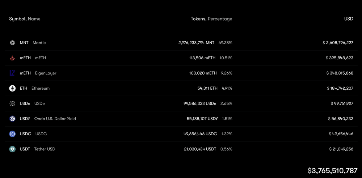Click the Ethereum ETH logo icon

click(x=12, y=88)
